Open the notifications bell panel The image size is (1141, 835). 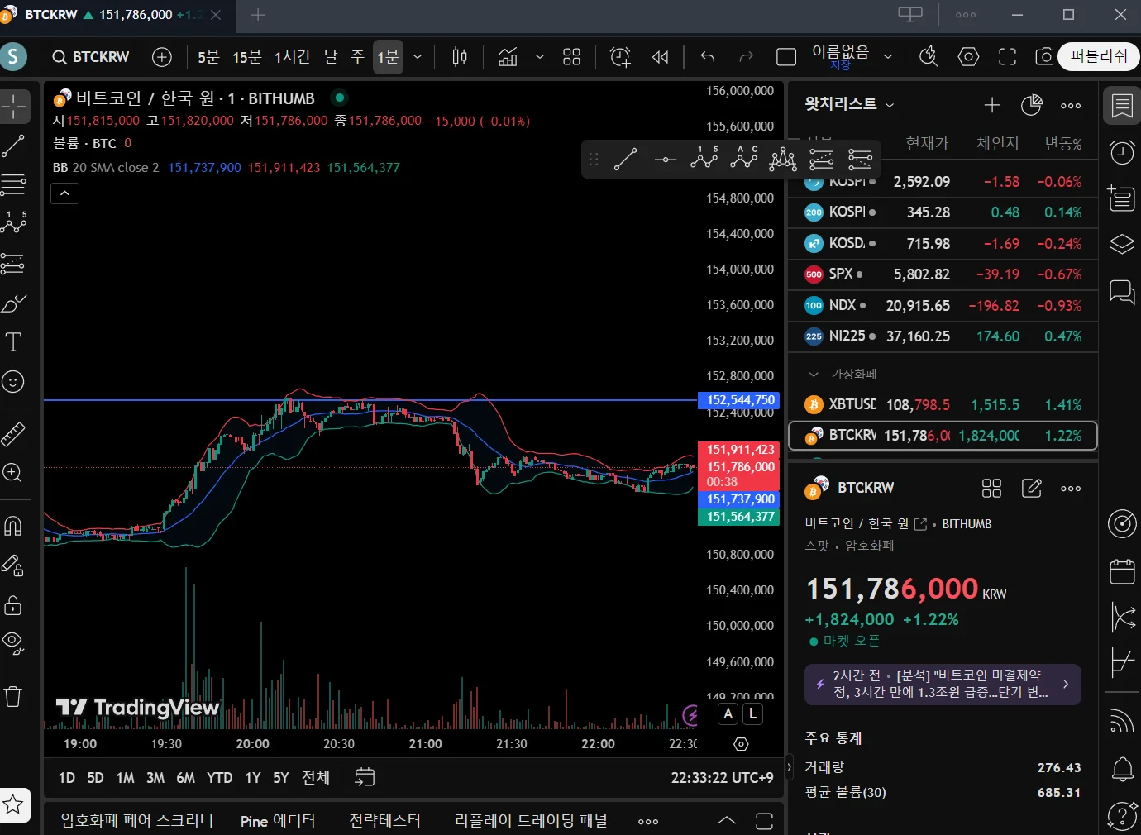click(1122, 769)
